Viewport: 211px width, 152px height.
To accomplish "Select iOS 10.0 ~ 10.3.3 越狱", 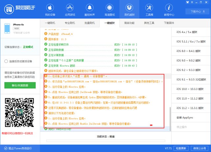I will click(x=191, y=89).
